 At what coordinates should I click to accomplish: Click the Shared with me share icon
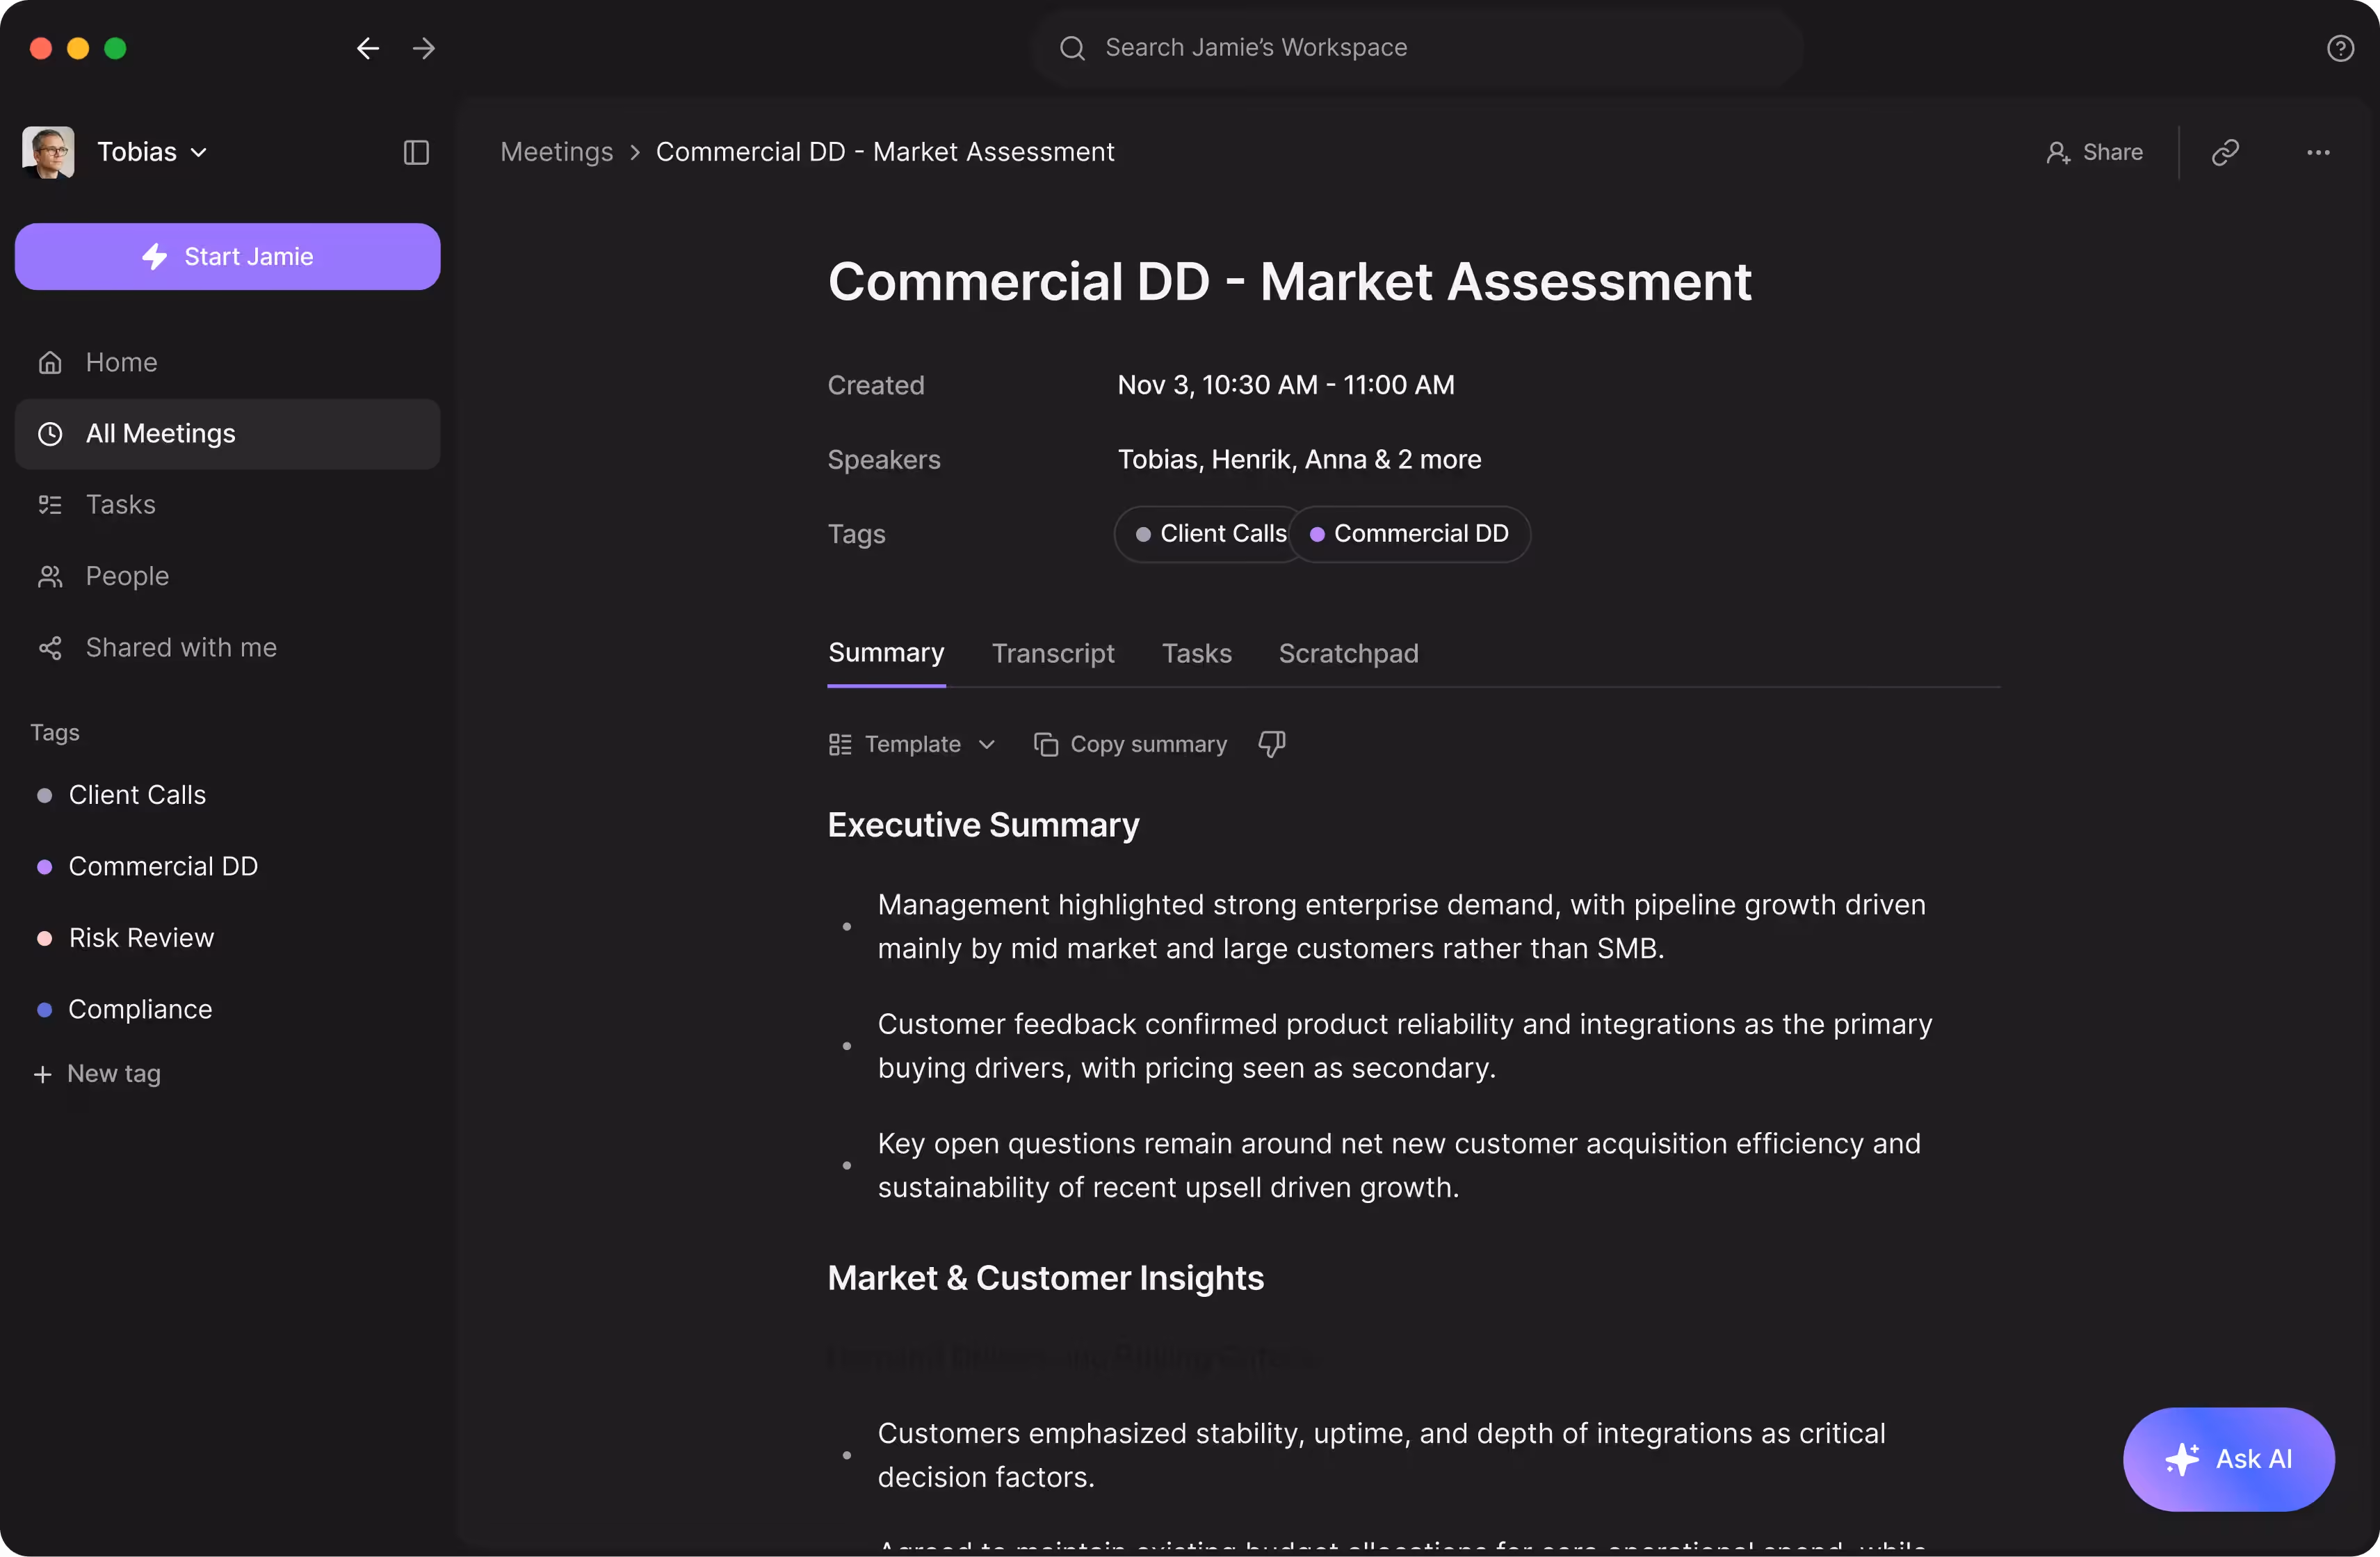[50, 648]
